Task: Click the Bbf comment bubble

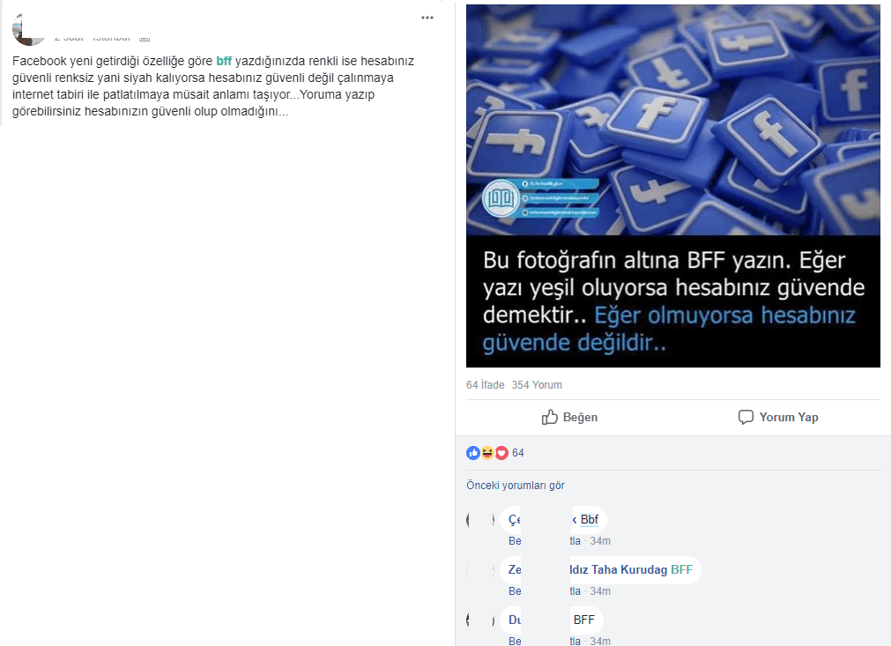Action: point(553,519)
